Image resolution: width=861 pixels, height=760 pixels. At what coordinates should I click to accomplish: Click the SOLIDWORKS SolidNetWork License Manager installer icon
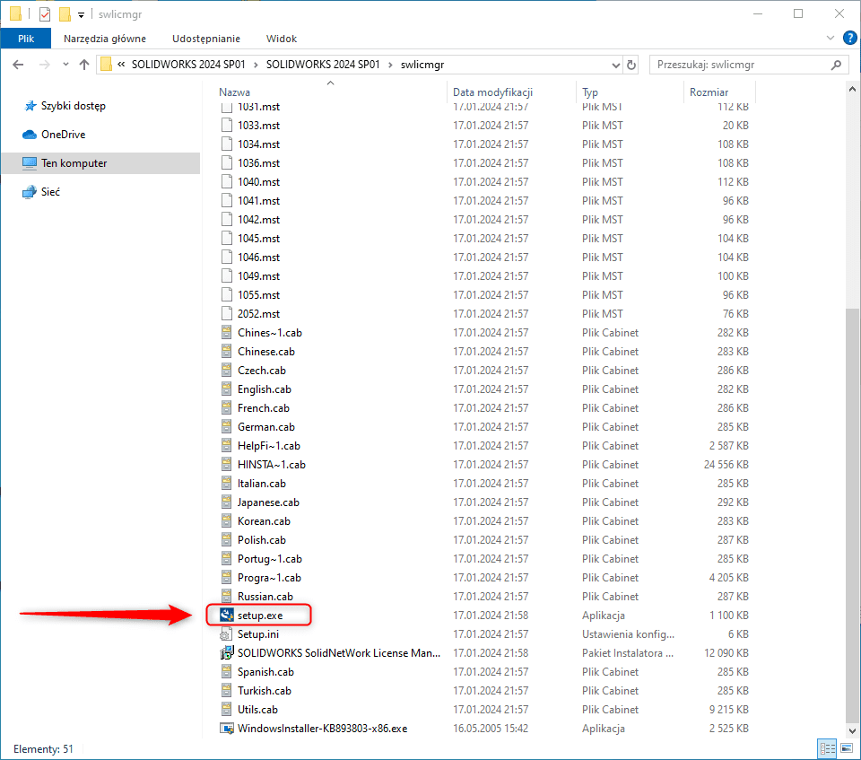[226, 653]
